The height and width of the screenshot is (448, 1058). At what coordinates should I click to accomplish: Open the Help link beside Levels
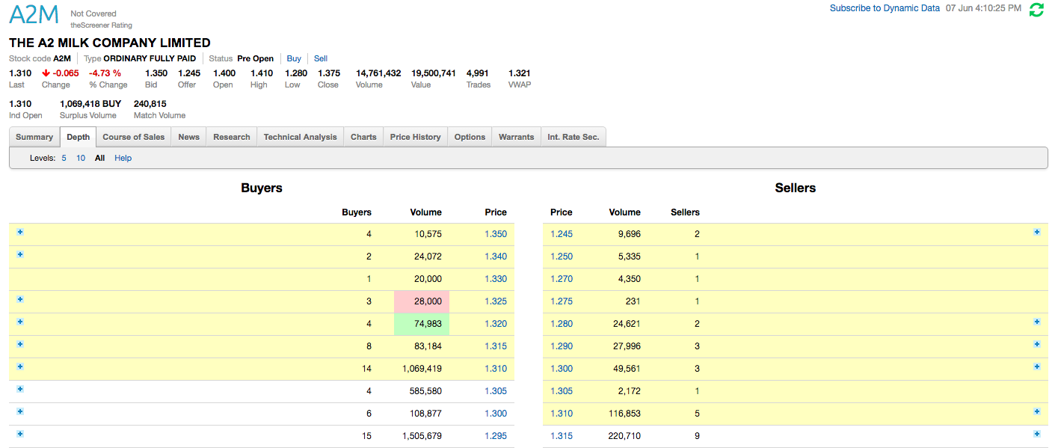pos(123,159)
